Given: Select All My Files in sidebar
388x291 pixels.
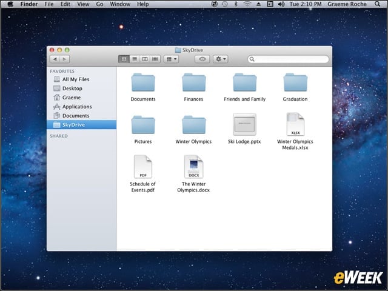Looking at the screenshot, I should click(x=82, y=79).
